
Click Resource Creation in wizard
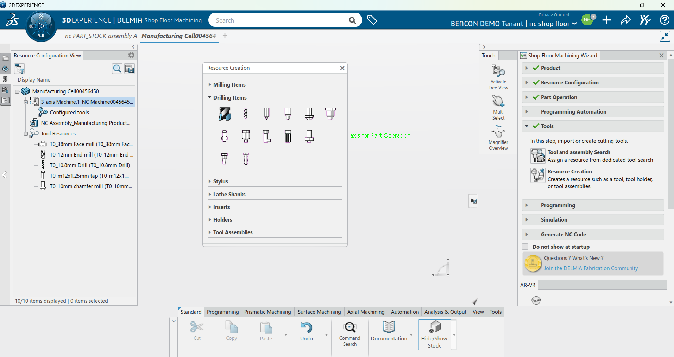pos(569,171)
